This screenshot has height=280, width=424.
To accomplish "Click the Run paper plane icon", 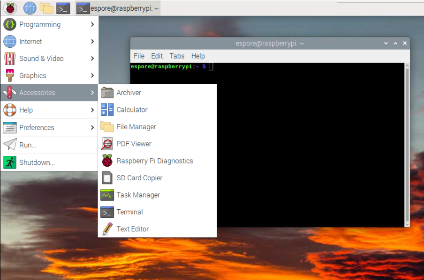I will coord(10,145).
